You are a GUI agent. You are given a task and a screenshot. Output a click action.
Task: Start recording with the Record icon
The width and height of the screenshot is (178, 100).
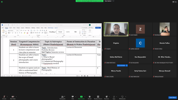90,97
